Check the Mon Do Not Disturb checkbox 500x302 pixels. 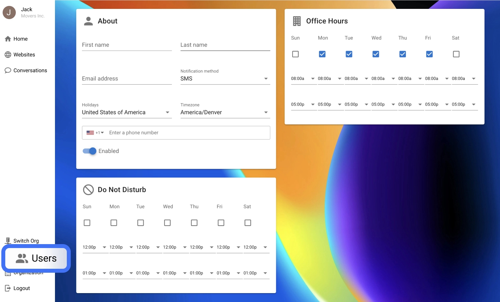point(114,223)
